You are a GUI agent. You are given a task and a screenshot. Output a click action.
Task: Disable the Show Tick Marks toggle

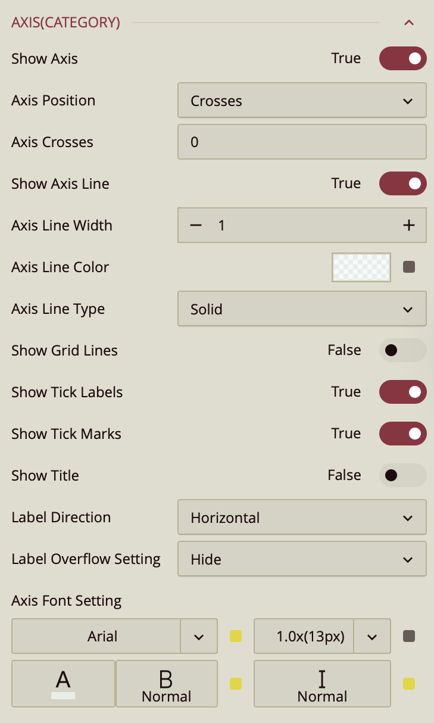point(403,434)
